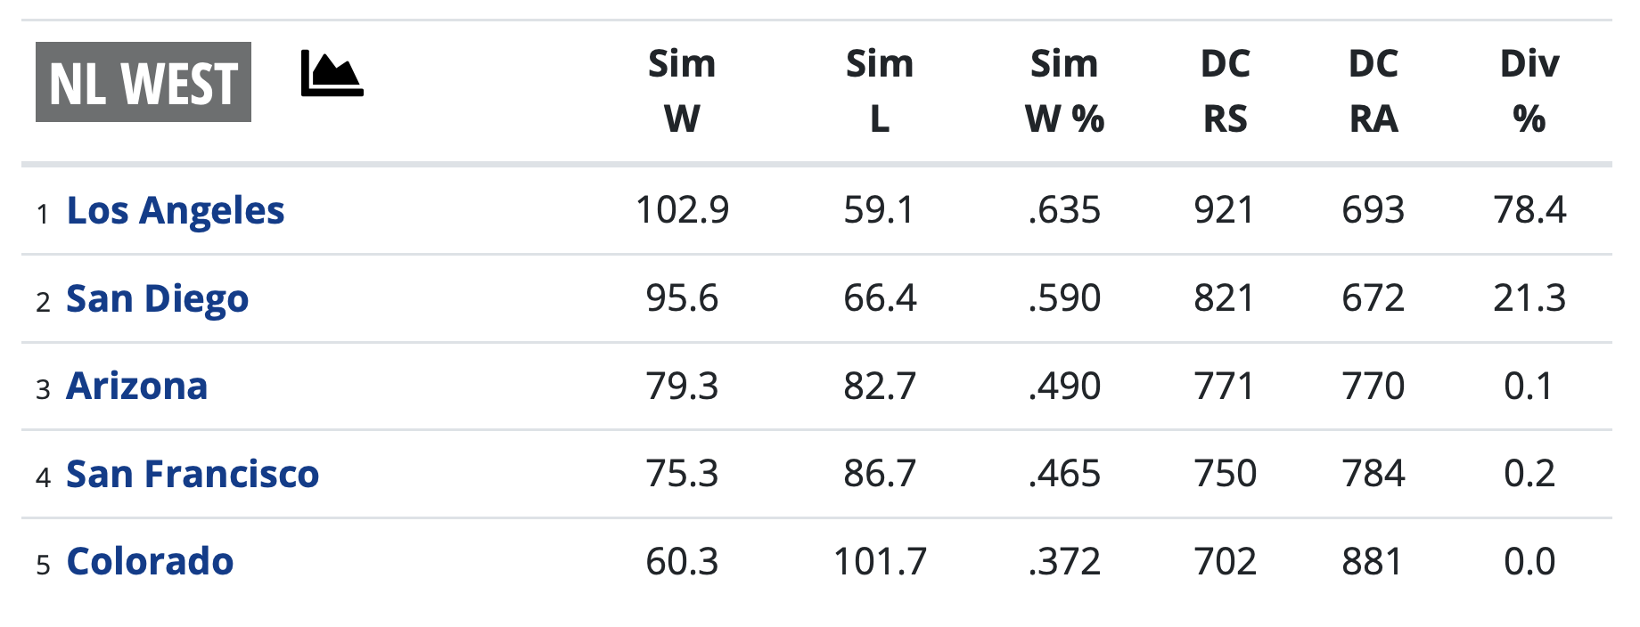Click Los Angeles' 102.9 simulated wins value

click(682, 210)
